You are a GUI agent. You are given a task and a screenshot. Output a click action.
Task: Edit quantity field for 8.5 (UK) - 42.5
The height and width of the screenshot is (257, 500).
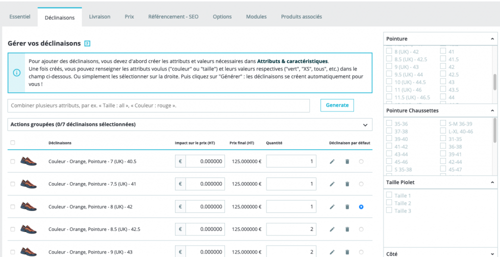[x=291, y=229]
